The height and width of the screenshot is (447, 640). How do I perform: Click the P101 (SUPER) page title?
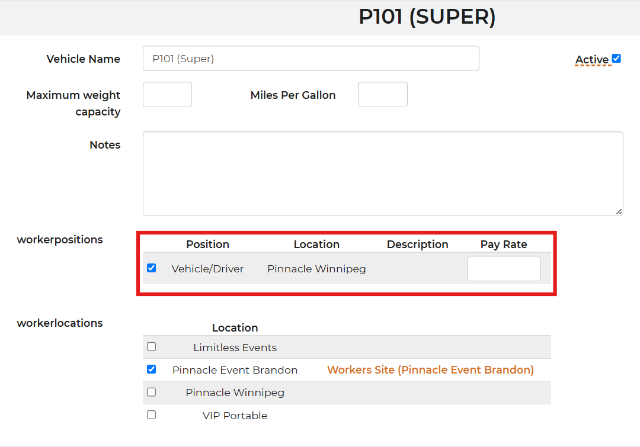(427, 17)
